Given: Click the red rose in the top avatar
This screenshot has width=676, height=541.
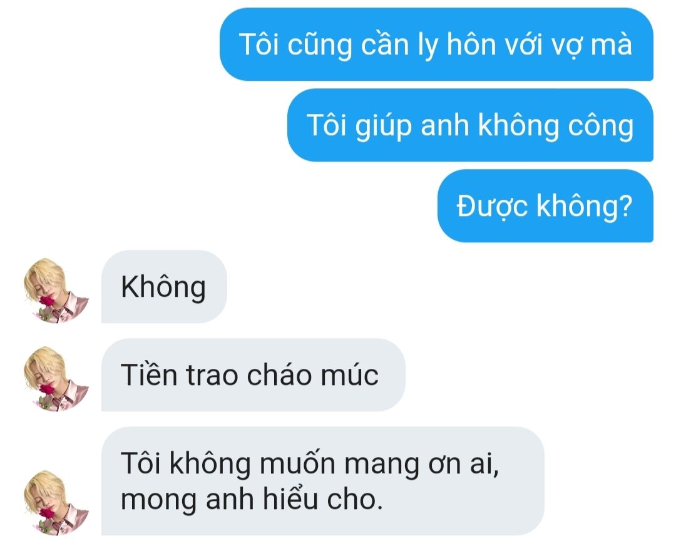Looking at the screenshot, I should [x=46, y=301].
